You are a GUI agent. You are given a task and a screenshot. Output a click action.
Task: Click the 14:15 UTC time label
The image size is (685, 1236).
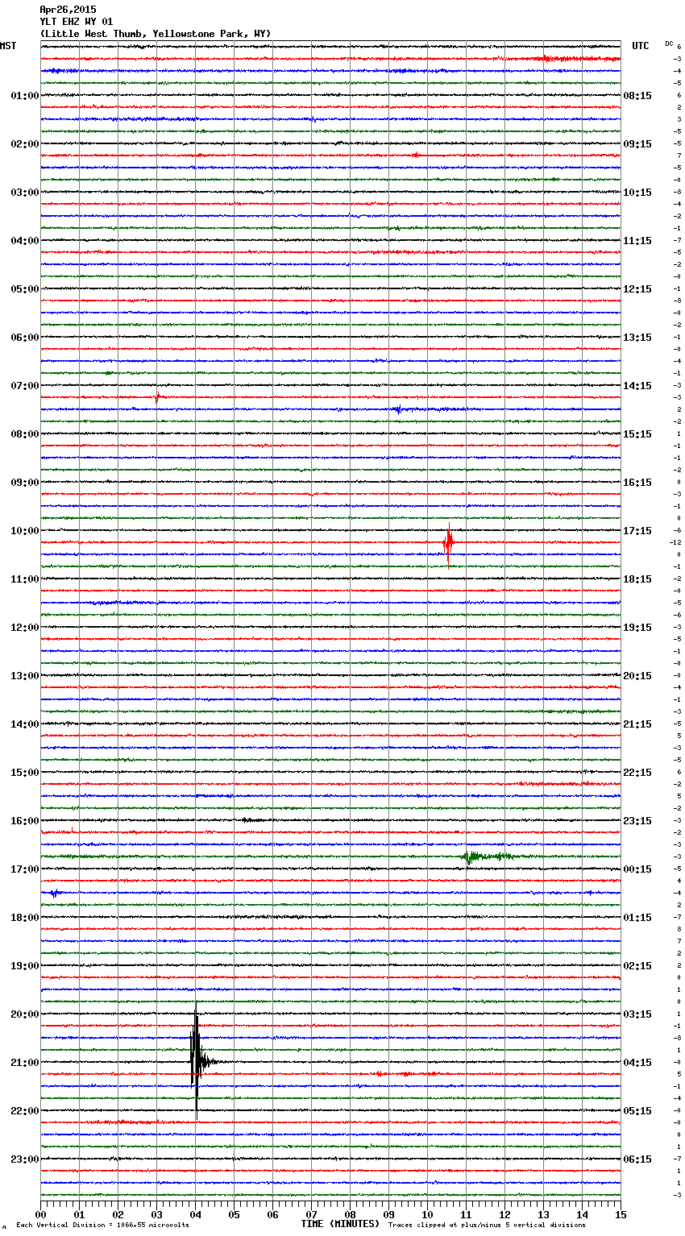(637, 386)
